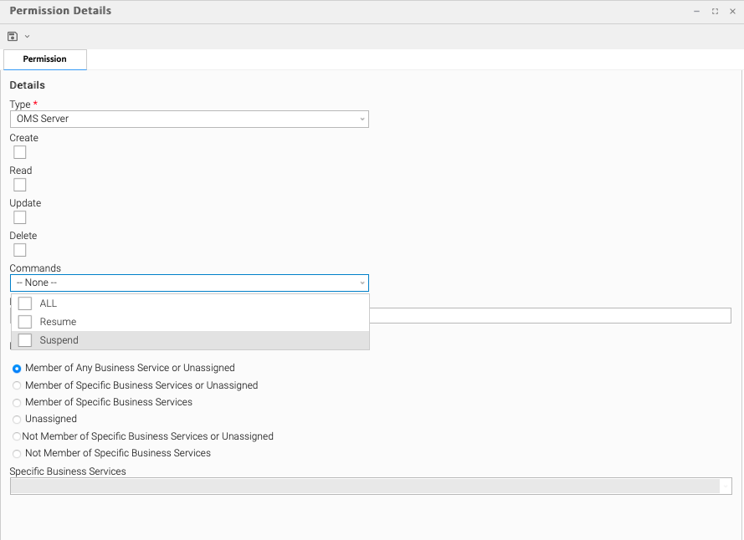Maximize the Permission Details panel
744x540 pixels.
pos(715,12)
